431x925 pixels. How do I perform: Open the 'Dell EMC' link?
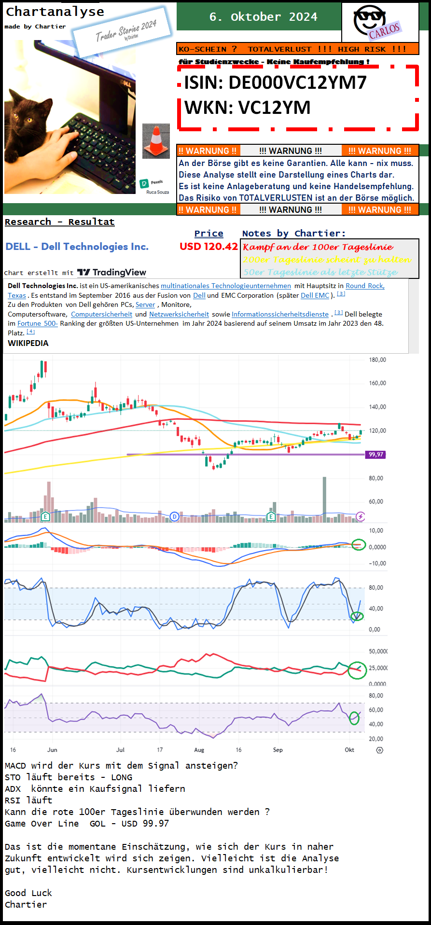[x=315, y=295]
